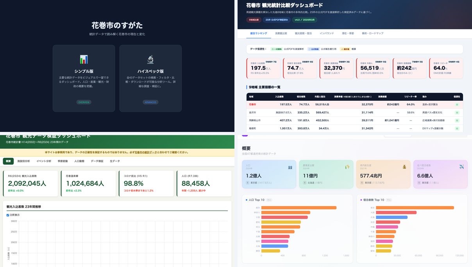This screenshot has width=472, height=267.
Task: Select the 施設別分析 tab
Action: click(x=23, y=161)
